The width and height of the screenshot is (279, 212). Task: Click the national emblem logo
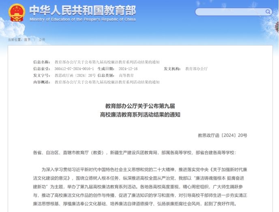tap(17, 13)
